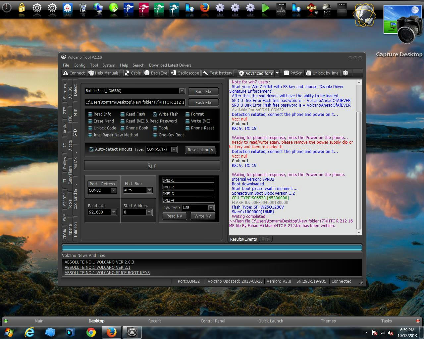Click the Connect toolbar icon

click(x=74, y=73)
